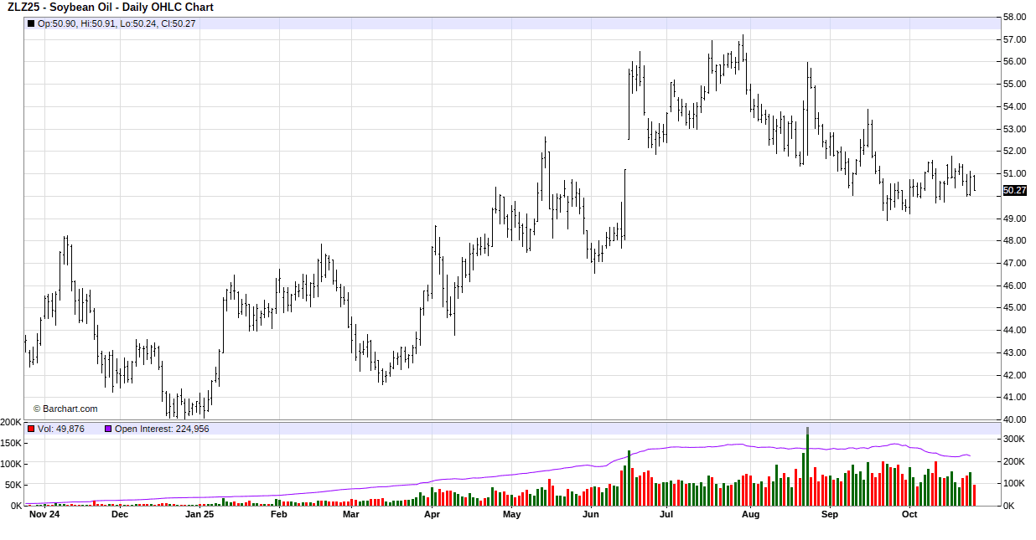
Task: Click the Apr label on time axis
Action: point(432,515)
